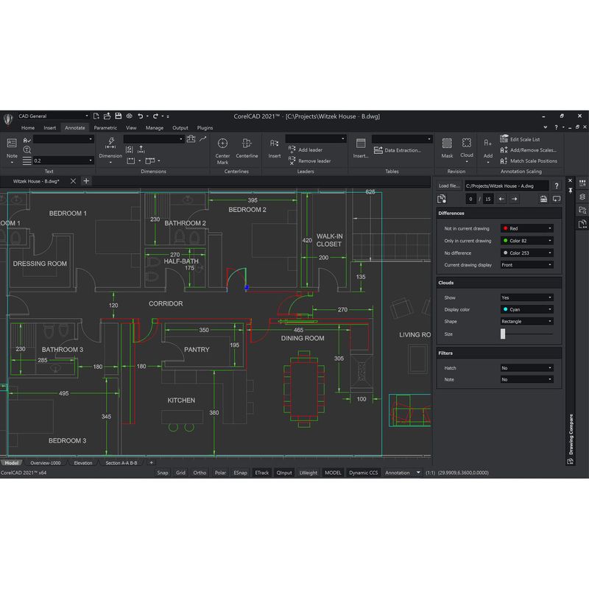Toggle ETrack in the status bar
This screenshot has height=589, width=589.
(x=262, y=473)
